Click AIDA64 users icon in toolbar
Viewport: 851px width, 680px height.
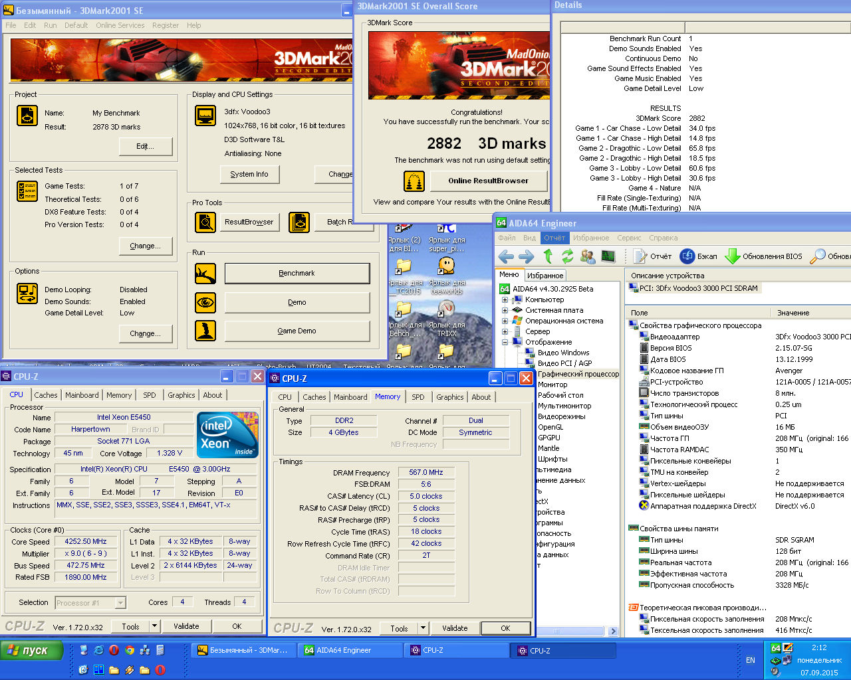click(x=588, y=256)
